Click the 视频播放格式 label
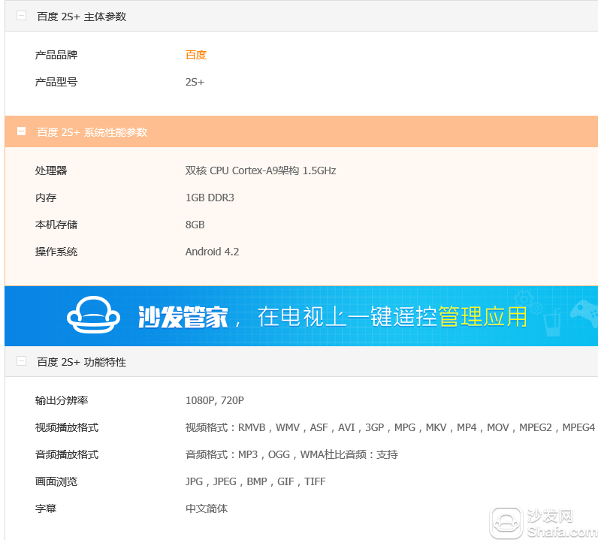 67,427
